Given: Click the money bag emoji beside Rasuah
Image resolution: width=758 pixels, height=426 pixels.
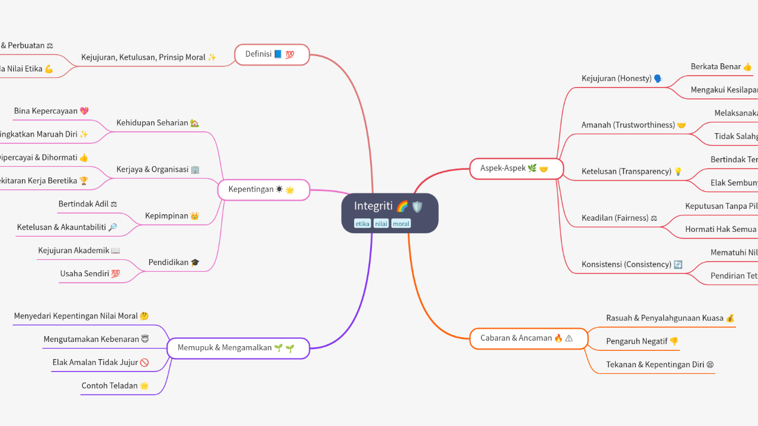Looking at the screenshot, I should [730, 318].
